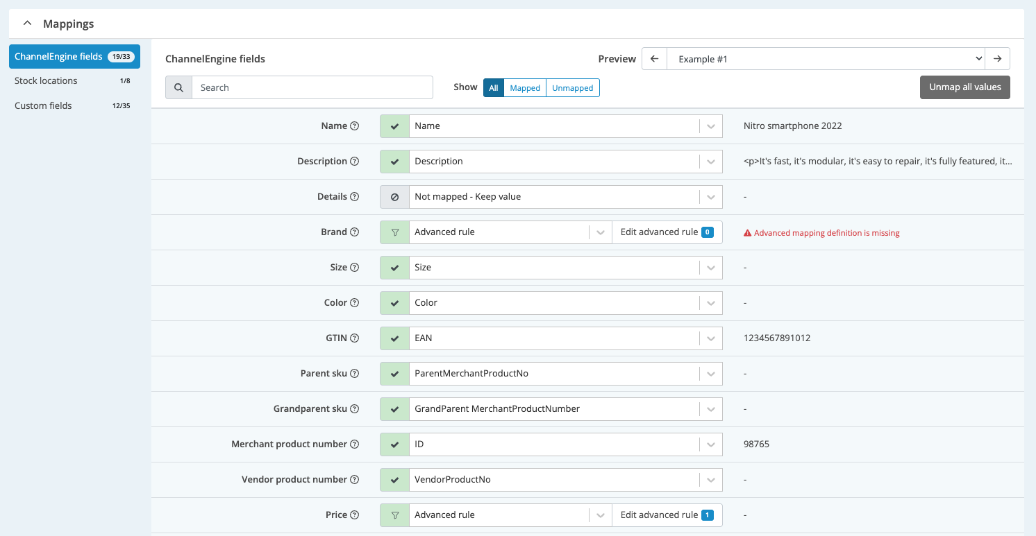This screenshot has width=1036, height=536.
Task: Click the filter icon in the Price row
Action: tap(395, 515)
